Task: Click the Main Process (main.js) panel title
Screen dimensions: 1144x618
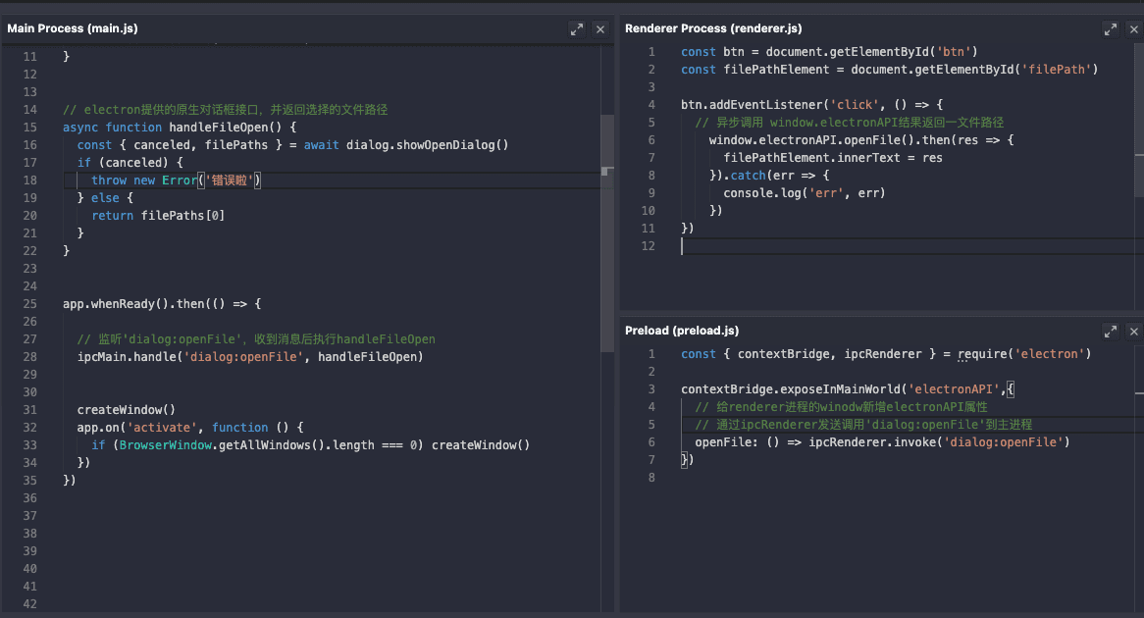Action: click(x=73, y=28)
